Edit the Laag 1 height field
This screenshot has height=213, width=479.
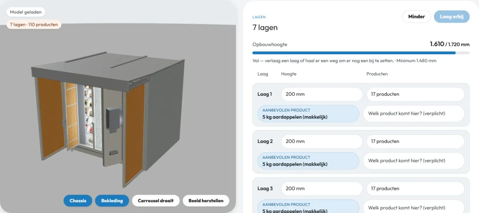pos(322,94)
